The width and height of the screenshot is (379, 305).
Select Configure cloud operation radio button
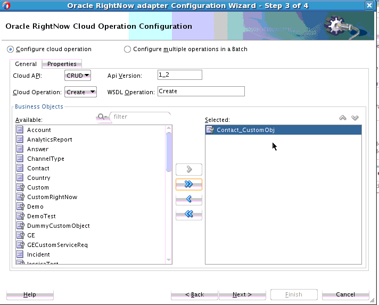point(10,50)
